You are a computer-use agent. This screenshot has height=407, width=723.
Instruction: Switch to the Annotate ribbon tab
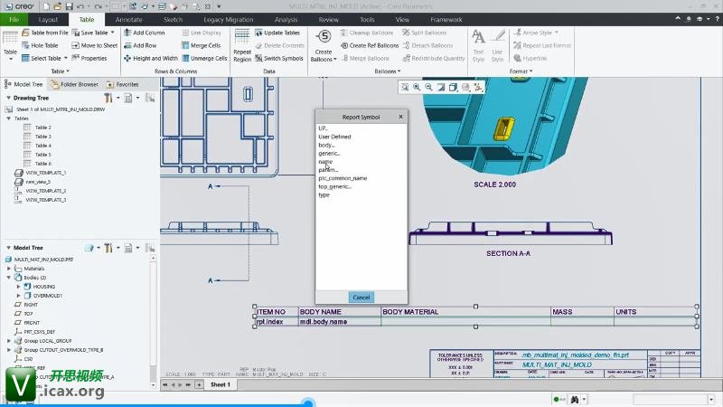click(128, 18)
